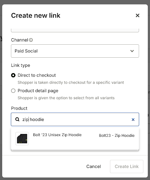Screen dimensions: 150x180
Task: Click the Channel info icon
Action: (31, 40)
